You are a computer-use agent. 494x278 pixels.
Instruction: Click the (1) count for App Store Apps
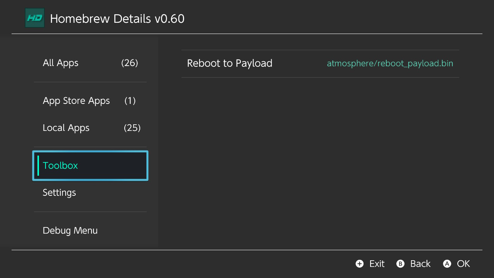tap(130, 101)
